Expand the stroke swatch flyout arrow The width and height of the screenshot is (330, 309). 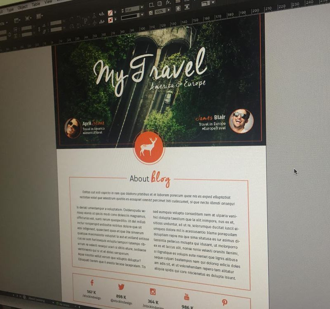click(x=115, y=19)
